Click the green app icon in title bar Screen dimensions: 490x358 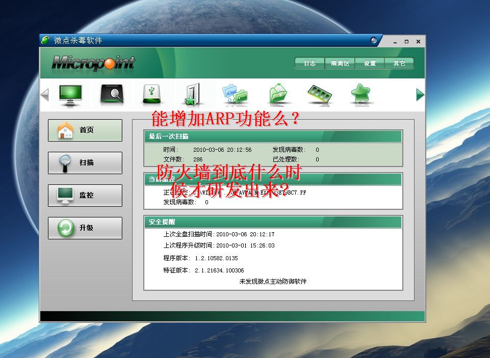tap(45, 40)
